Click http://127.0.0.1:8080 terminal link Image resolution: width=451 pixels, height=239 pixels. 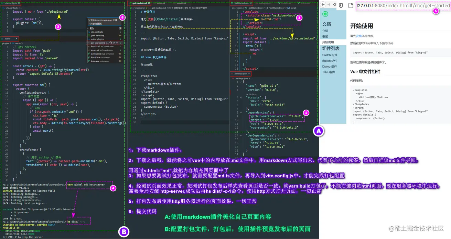tap(20, 234)
